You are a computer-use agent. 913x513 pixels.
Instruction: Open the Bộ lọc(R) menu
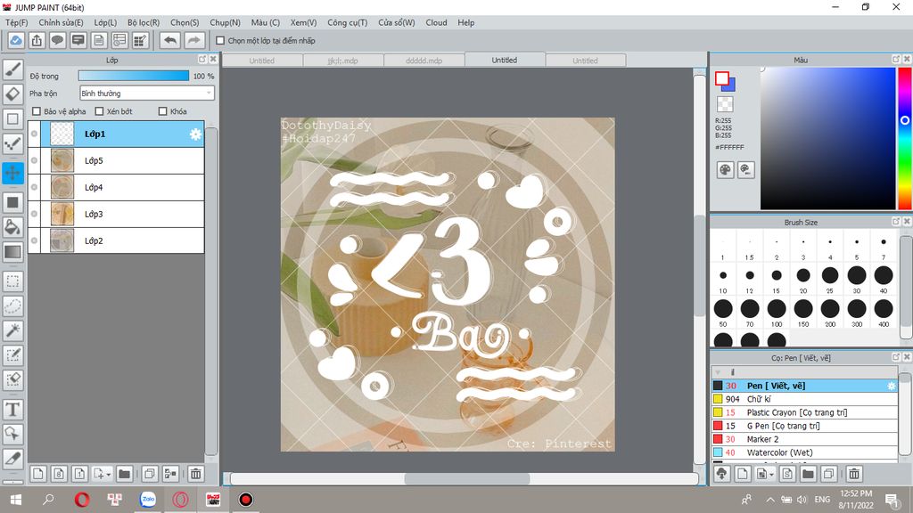pos(144,22)
